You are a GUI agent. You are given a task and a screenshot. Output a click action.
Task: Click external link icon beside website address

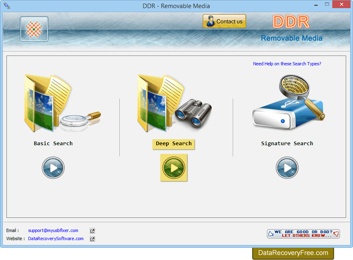92,239
